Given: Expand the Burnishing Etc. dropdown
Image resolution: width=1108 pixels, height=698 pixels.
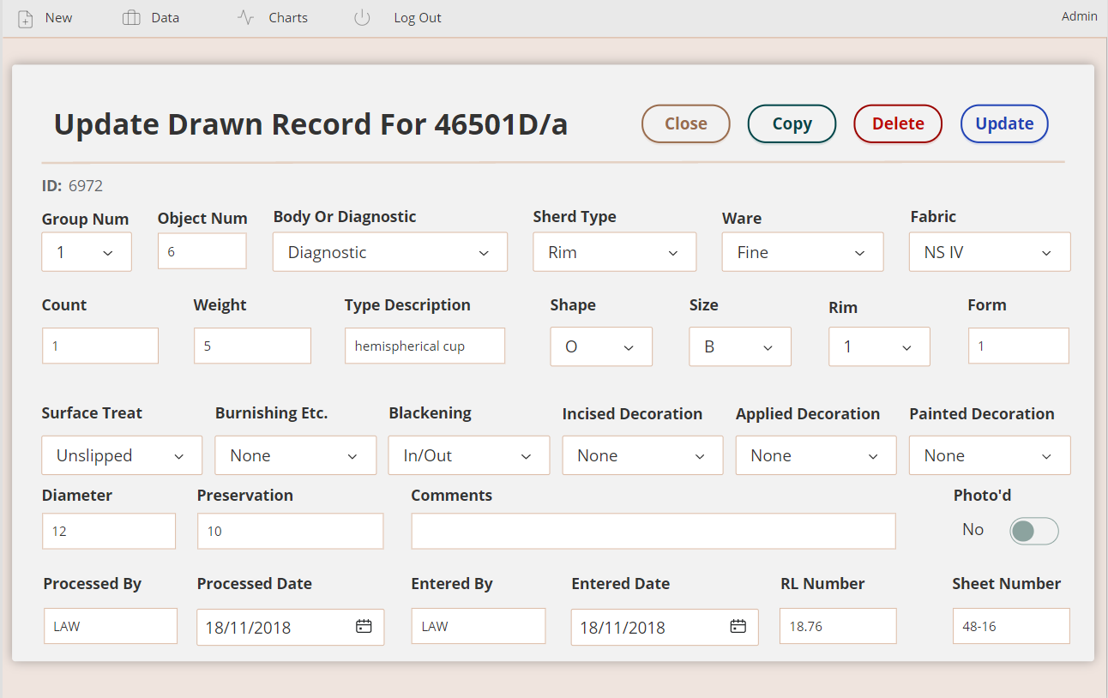Looking at the screenshot, I should click(x=296, y=455).
